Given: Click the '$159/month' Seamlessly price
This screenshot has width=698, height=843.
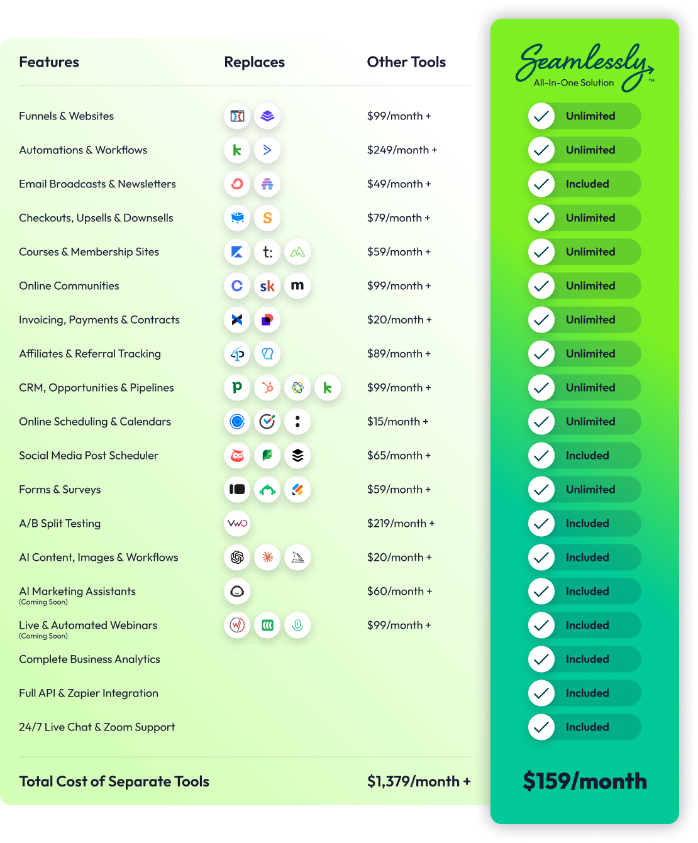Looking at the screenshot, I should tap(585, 781).
